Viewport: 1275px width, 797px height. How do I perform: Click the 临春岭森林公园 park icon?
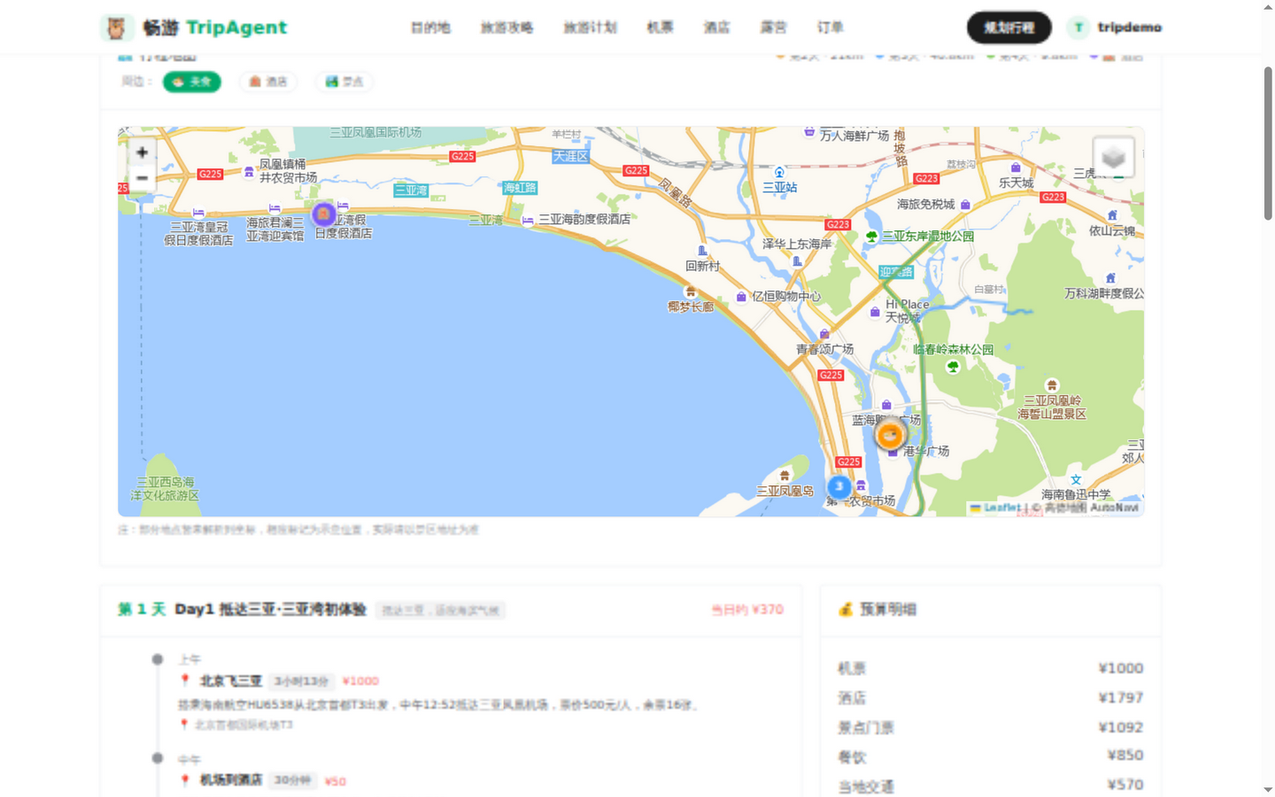click(x=953, y=367)
